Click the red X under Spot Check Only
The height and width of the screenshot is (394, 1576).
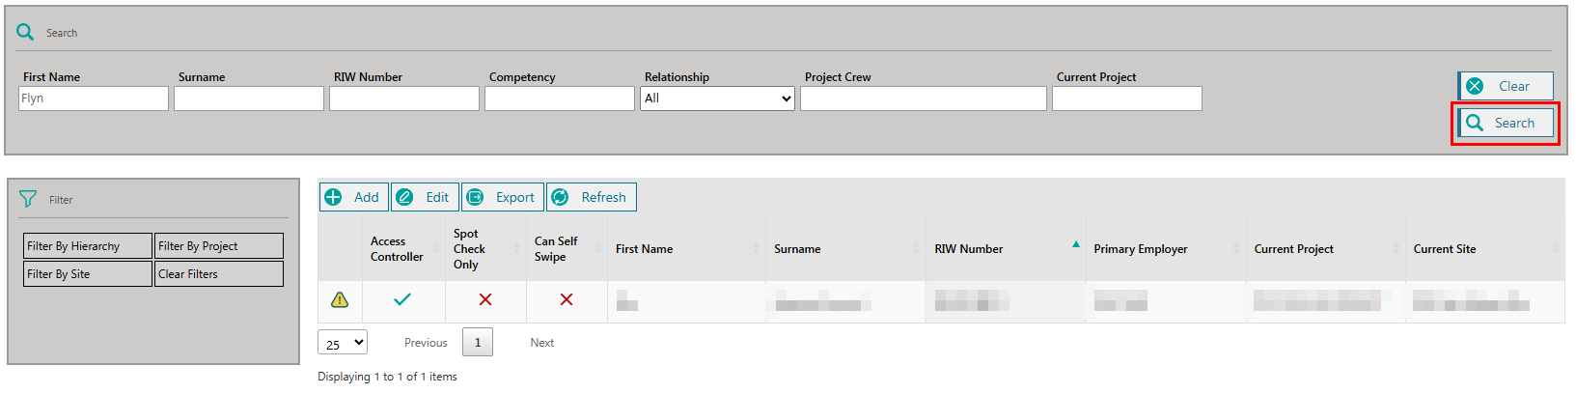(x=485, y=300)
